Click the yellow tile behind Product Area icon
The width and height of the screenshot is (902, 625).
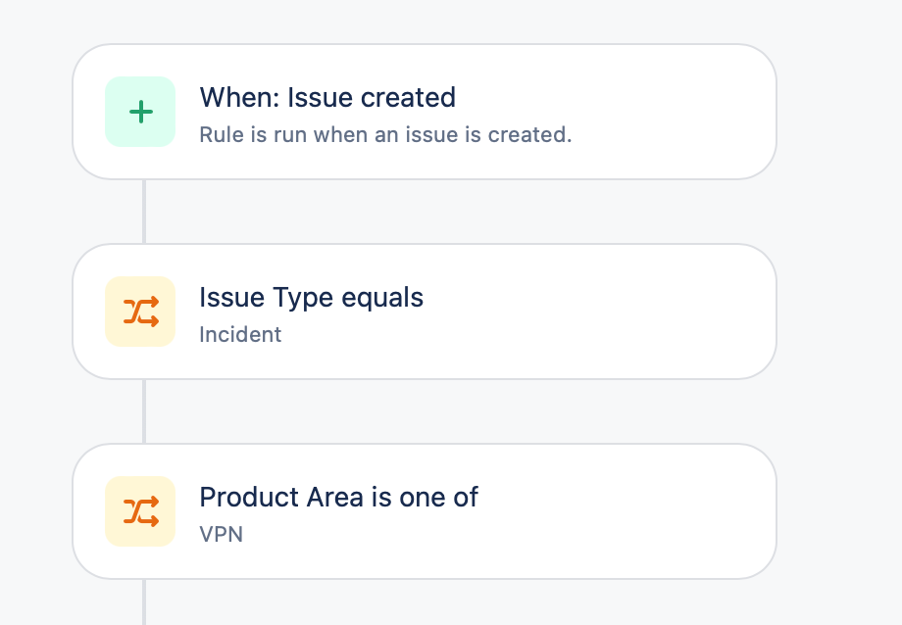[x=116, y=488]
